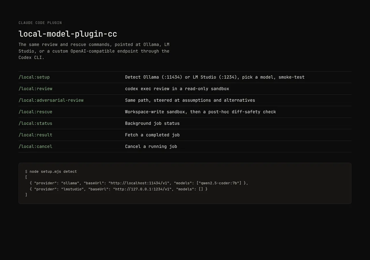Image resolution: width=370 pixels, height=260 pixels.
Task: Click 'Same path, steered at assumptions' text
Action: [190, 100]
